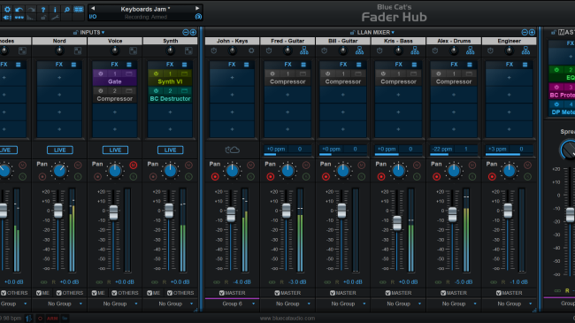The width and height of the screenshot is (575, 323).
Task: Open the LLAN MIXER section dropdown arrow
Action: (x=393, y=33)
